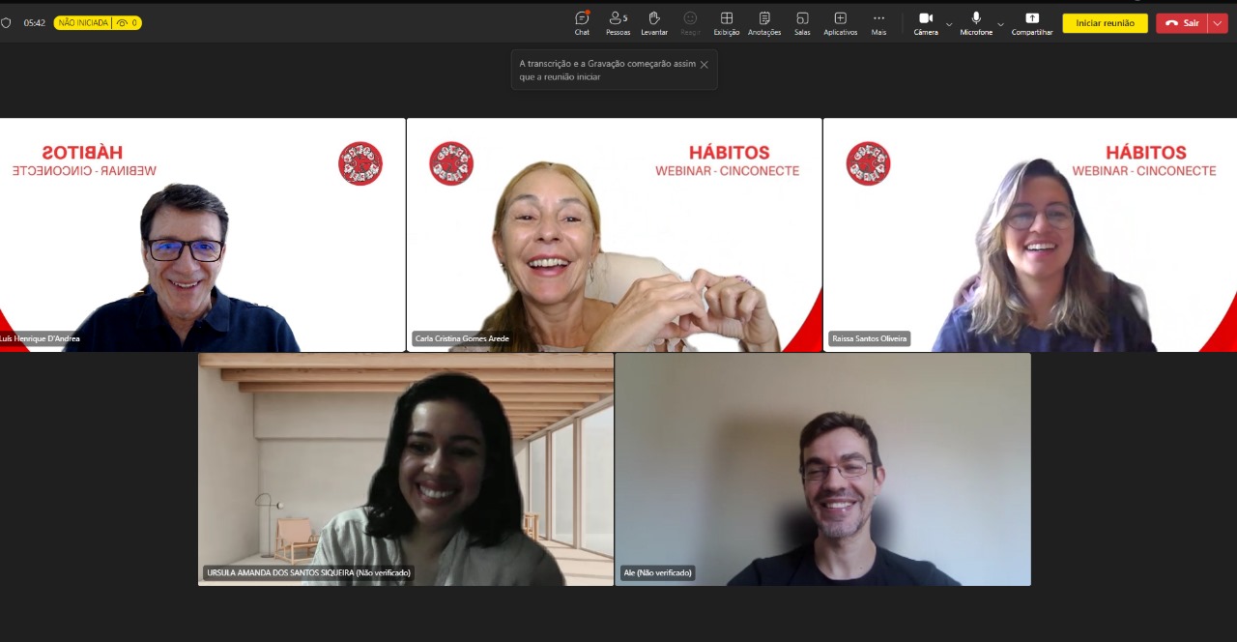Viewport: 1237px width, 642px height.
Task: Dismiss the transcription recording notification
Action: [705, 67]
